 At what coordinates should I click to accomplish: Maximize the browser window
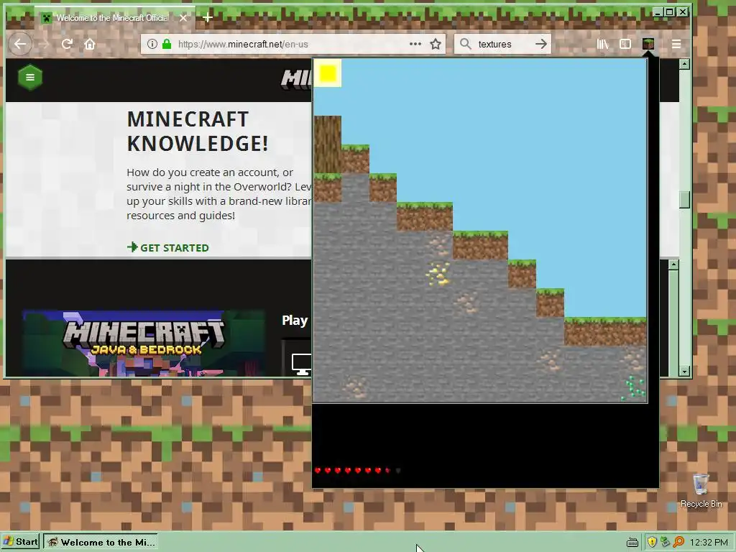pos(670,11)
